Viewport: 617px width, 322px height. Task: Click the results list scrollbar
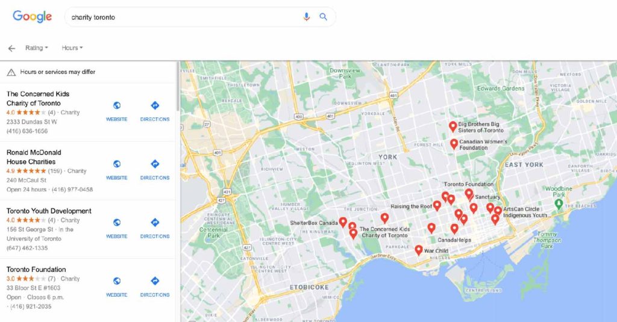click(x=177, y=90)
